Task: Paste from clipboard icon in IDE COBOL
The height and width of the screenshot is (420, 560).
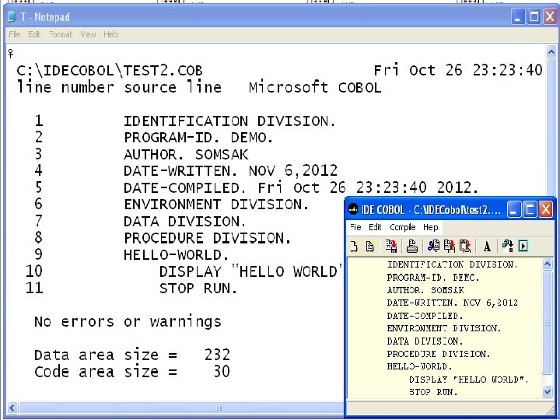Action: coord(465,246)
